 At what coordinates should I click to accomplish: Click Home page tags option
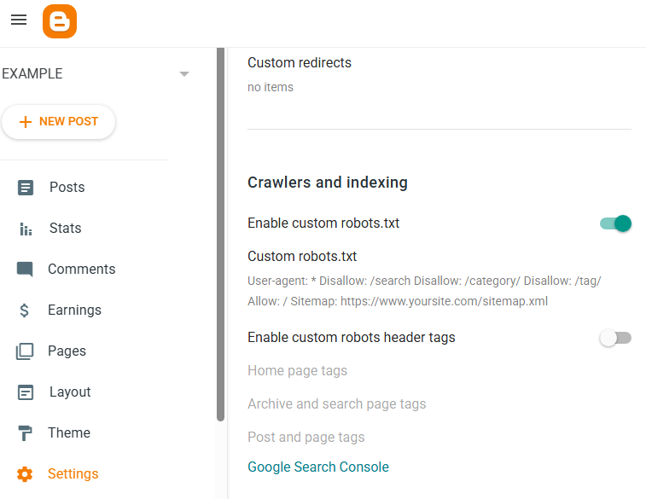click(298, 370)
